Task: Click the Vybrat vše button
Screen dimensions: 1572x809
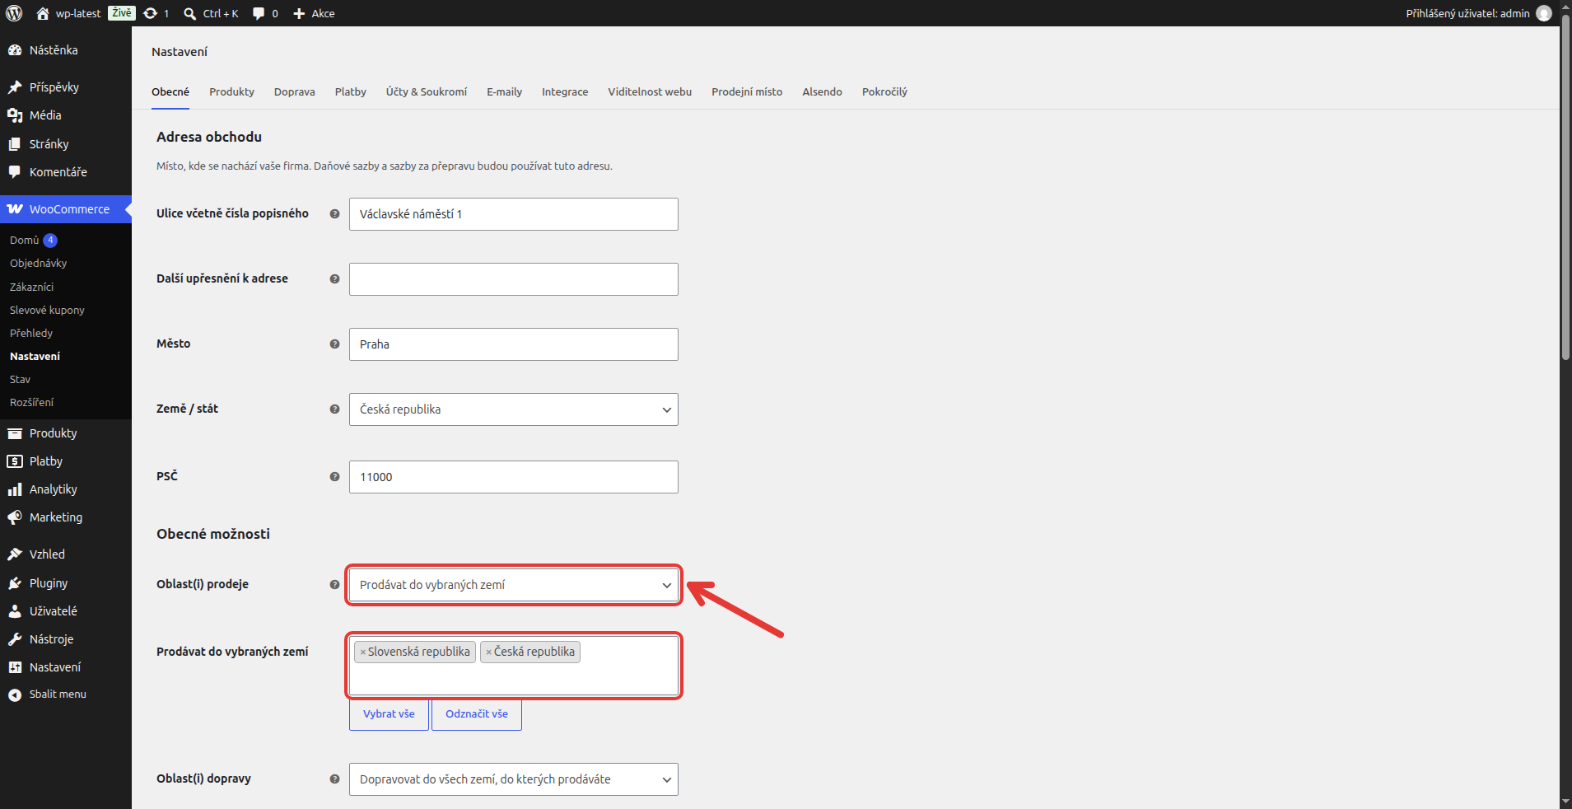Action: pyautogui.click(x=389, y=714)
